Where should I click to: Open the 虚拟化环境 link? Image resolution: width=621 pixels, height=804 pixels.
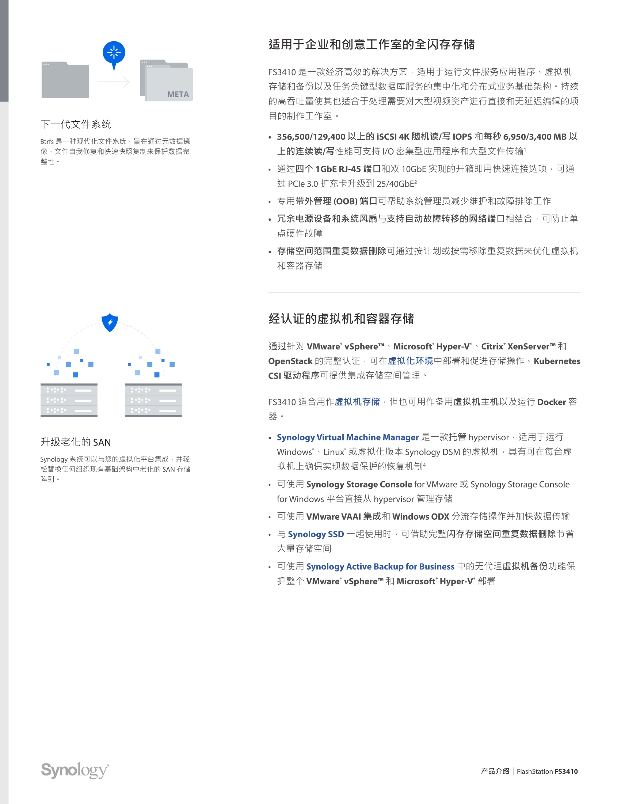(x=410, y=361)
